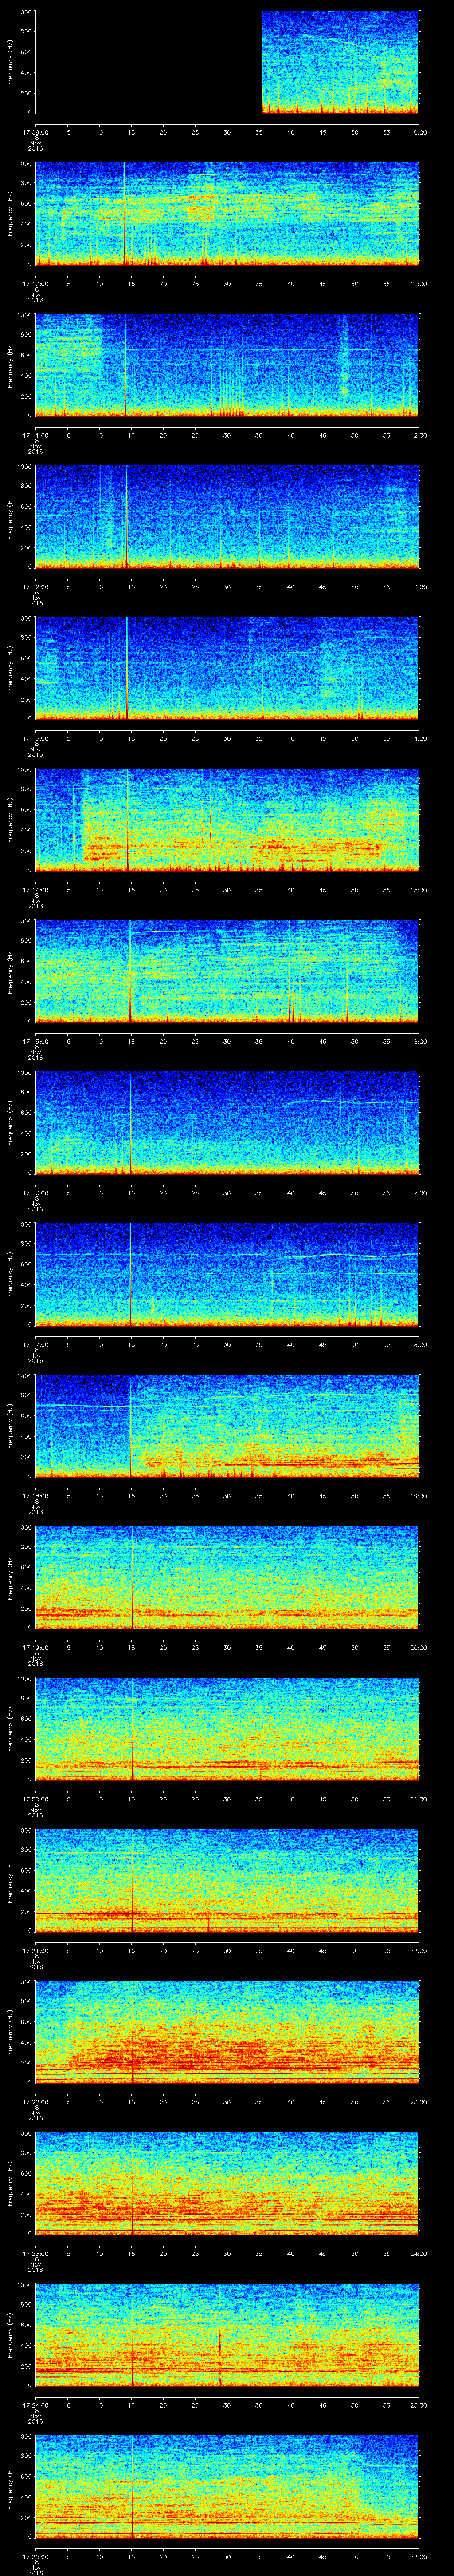This screenshot has height=2576, width=454.
Task: Click the spectrogram panel starting at 17:09:00
Action: click(227, 62)
